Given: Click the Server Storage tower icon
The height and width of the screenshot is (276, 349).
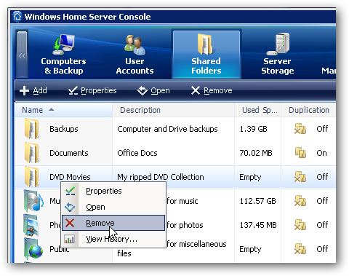Looking at the screenshot, I should tap(278, 44).
